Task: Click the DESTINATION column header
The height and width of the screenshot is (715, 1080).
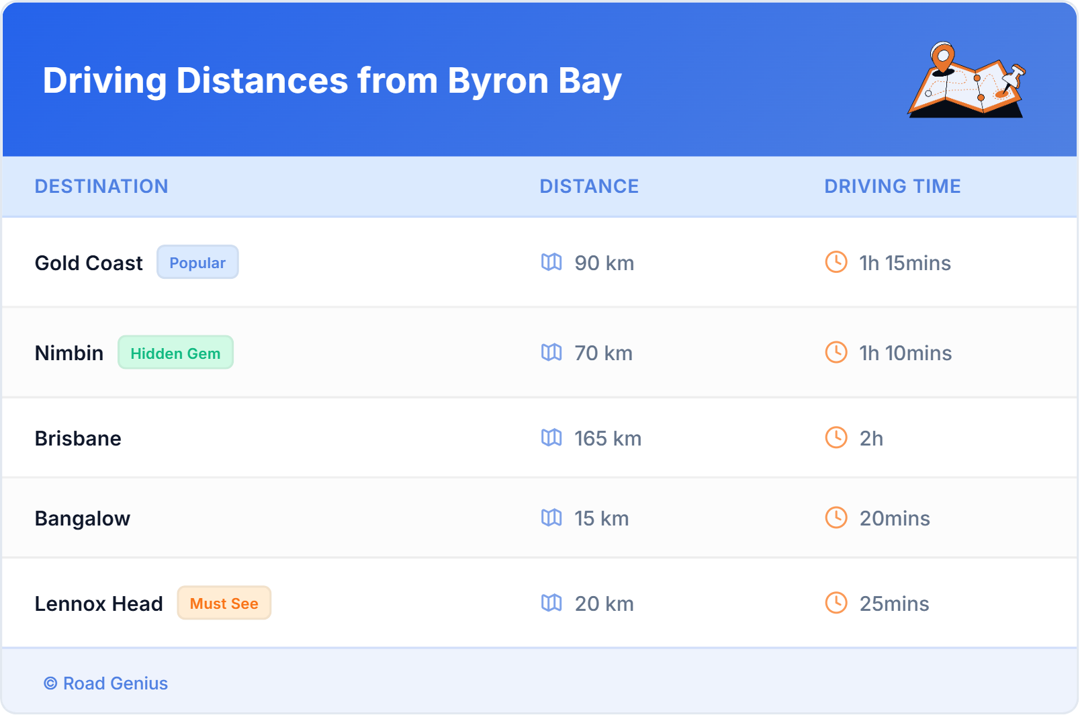Action: click(x=101, y=186)
